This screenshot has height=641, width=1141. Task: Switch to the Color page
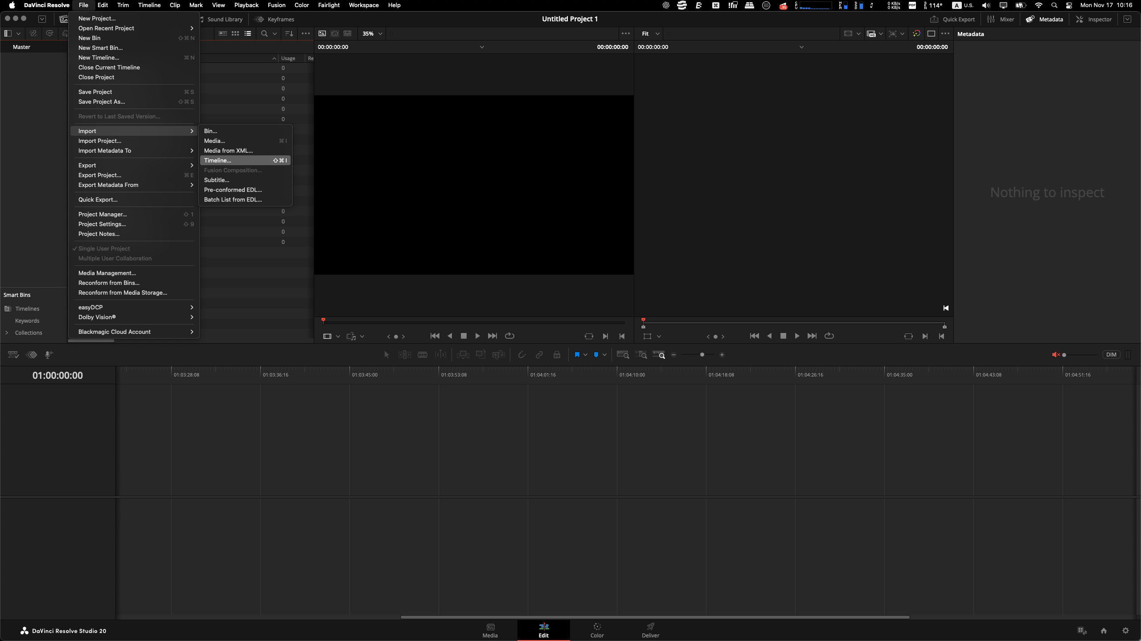(x=597, y=630)
